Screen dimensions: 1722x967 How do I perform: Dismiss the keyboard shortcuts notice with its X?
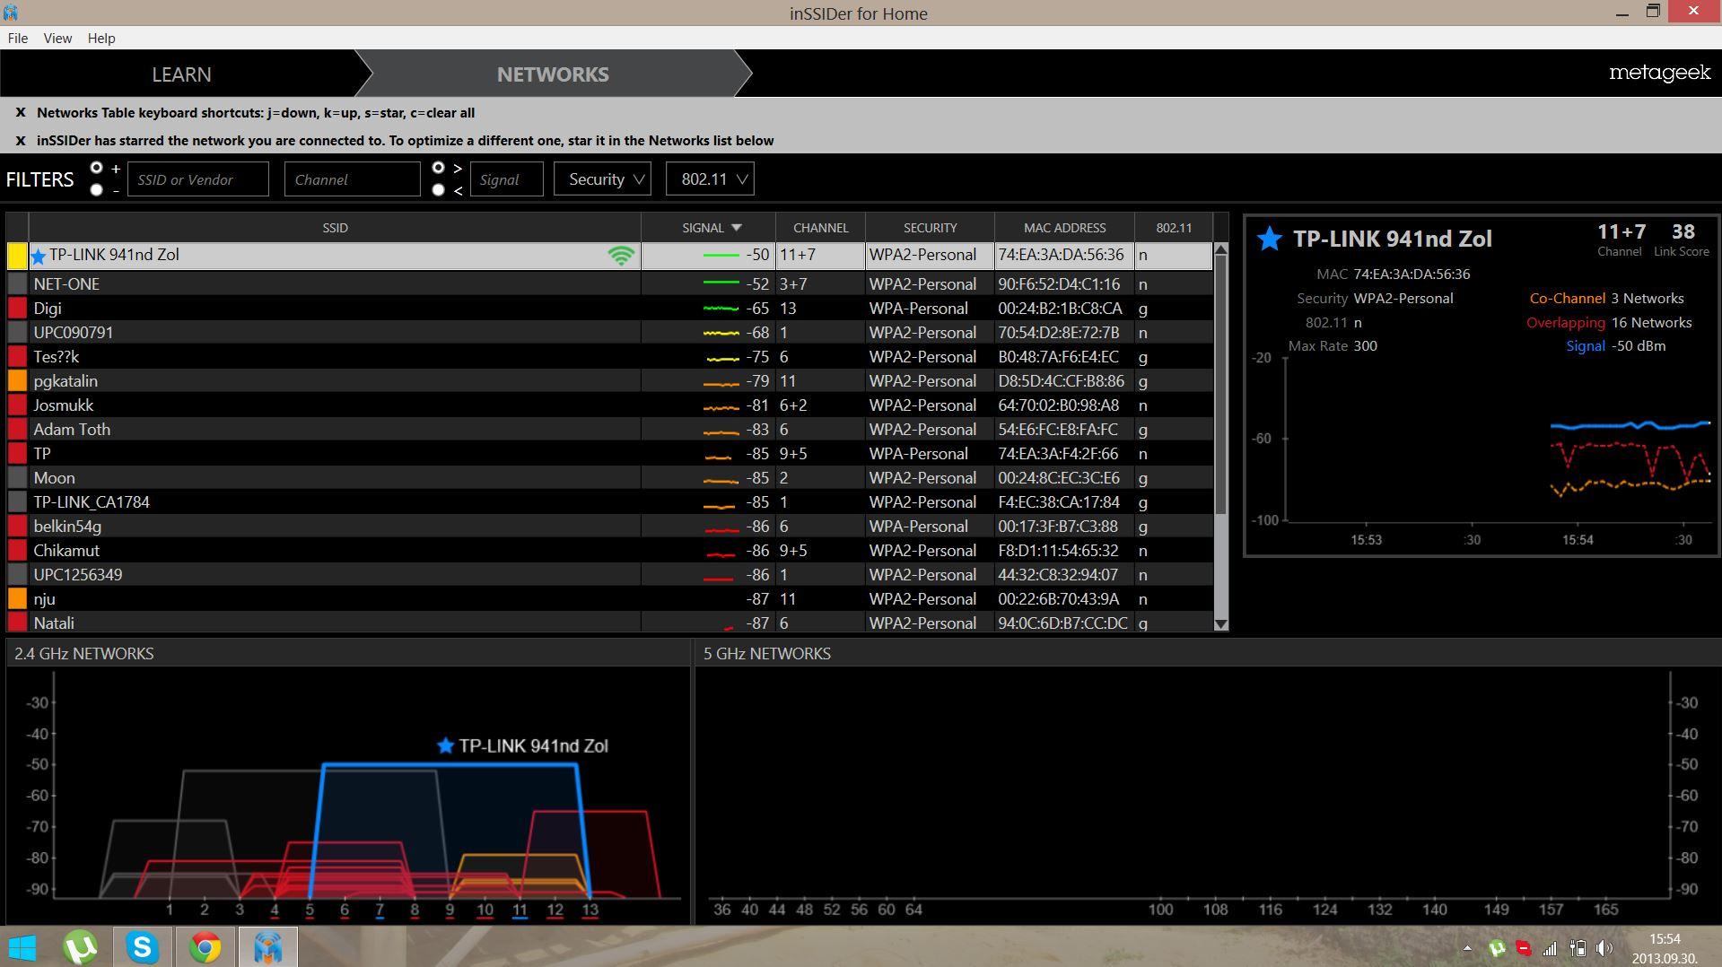(21, 113)
